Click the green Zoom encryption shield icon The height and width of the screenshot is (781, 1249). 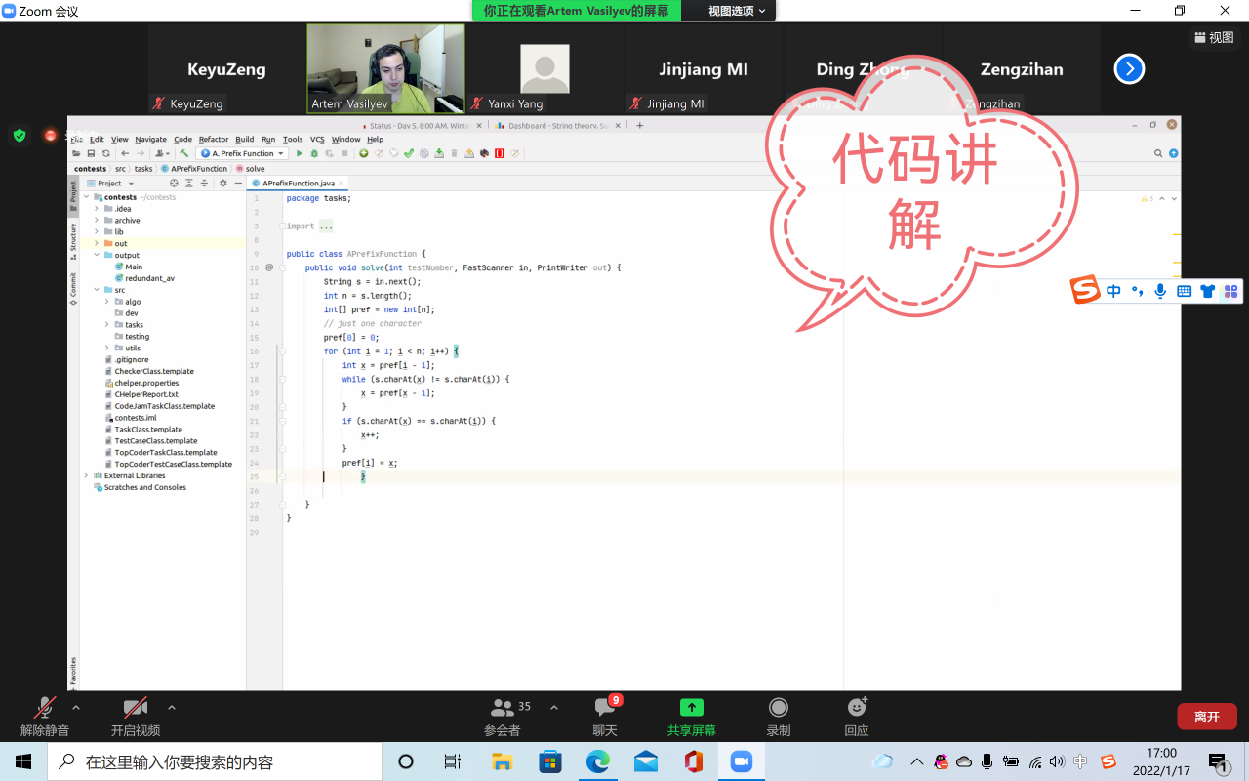click(x=20, y=136)
